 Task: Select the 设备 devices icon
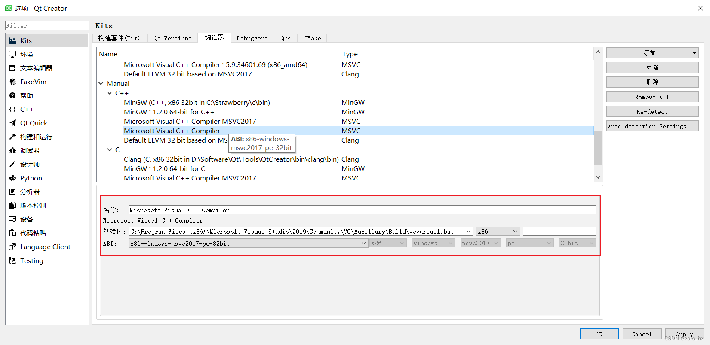tap(12, 219)
